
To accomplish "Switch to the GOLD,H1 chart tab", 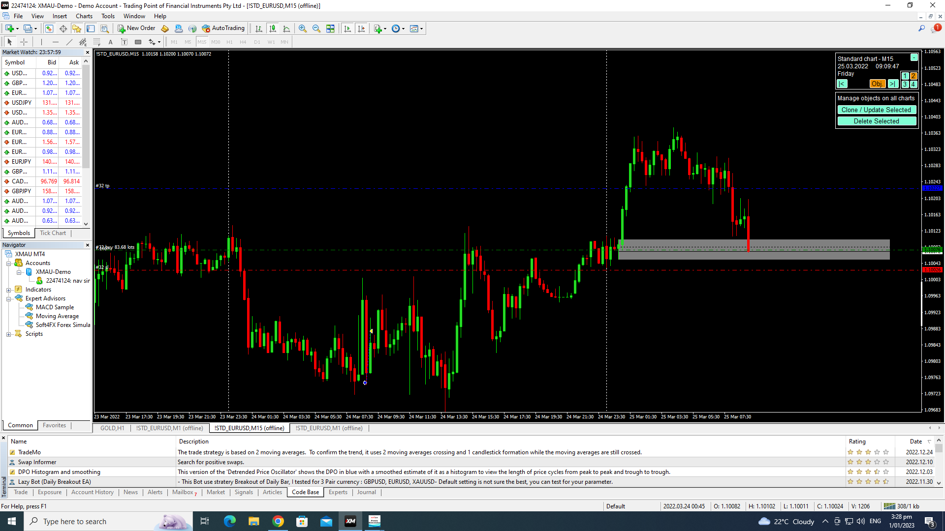I will coord(112,428).
